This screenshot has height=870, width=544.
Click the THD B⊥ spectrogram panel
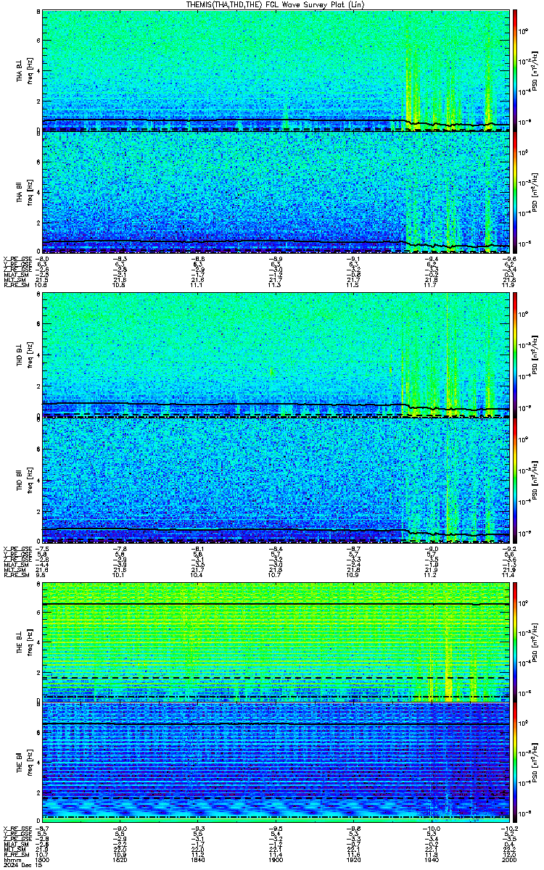[276, 356]
